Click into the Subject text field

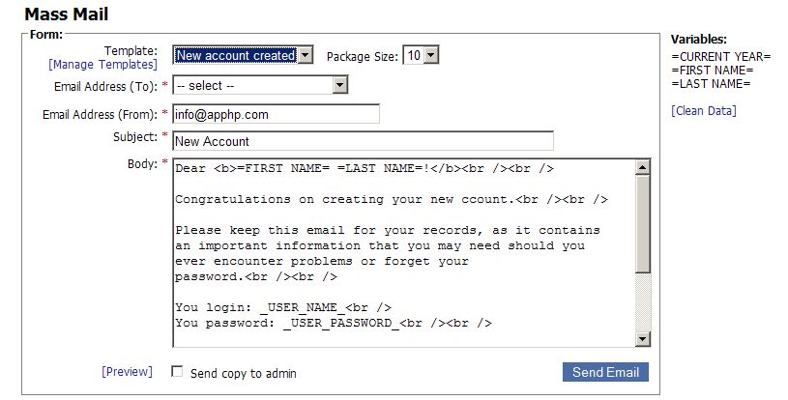tap(363, 141)
